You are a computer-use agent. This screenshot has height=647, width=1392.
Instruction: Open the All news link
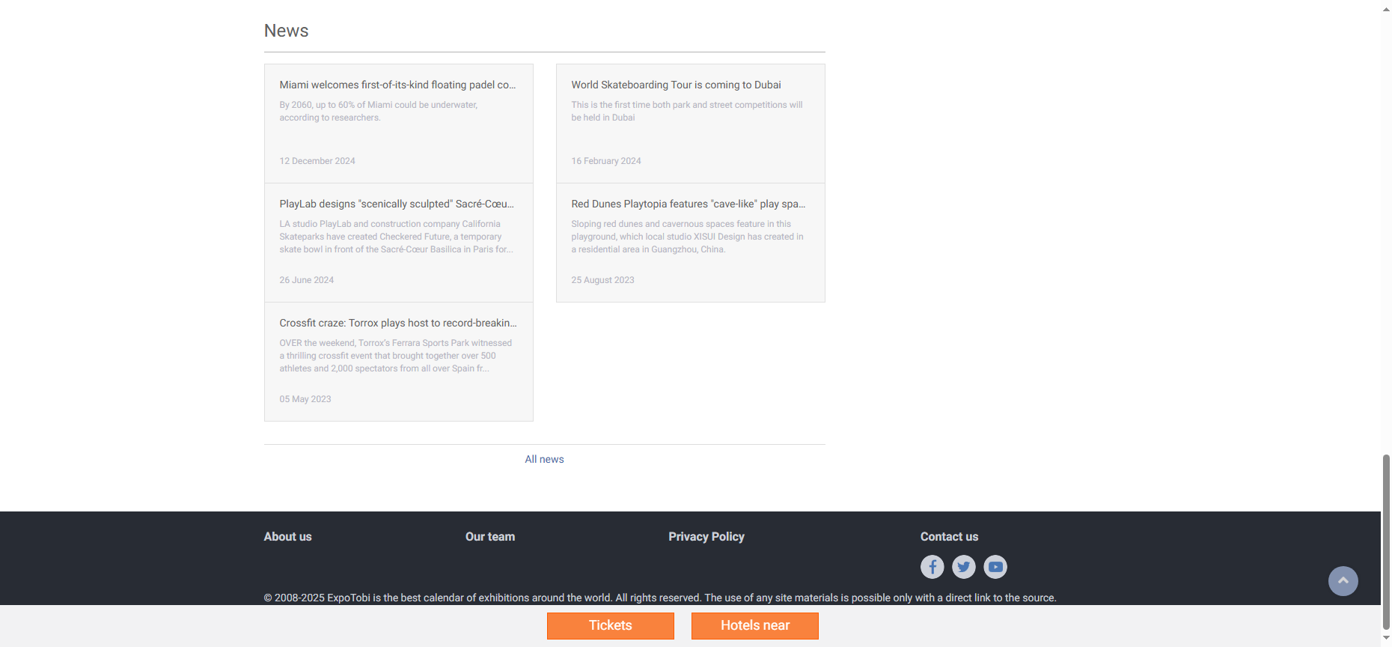[544, 459]
